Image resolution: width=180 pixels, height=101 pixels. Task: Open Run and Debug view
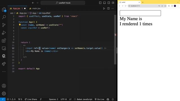[4, 33]
